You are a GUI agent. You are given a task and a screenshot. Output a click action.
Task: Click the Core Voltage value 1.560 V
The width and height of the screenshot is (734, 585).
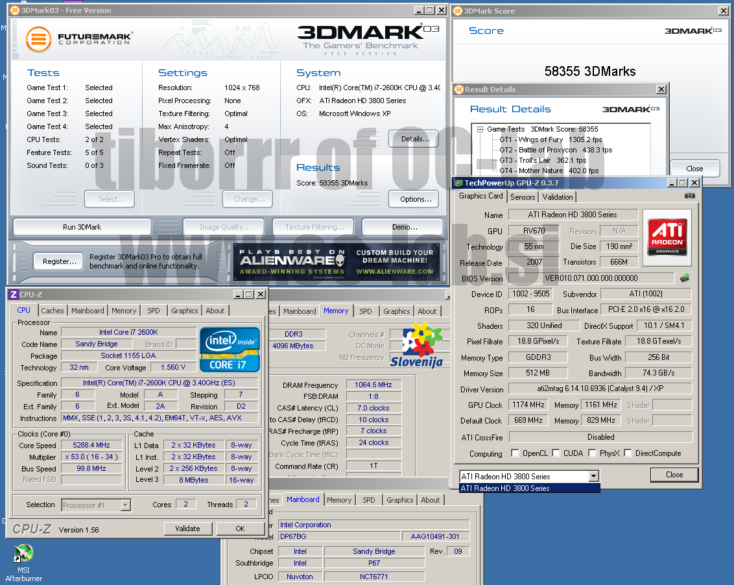(x=172, y=367)
